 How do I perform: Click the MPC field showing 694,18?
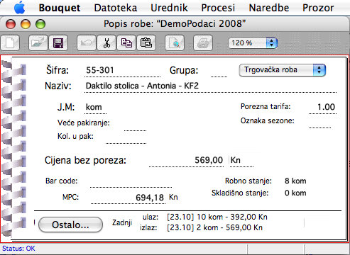(128, 198)
